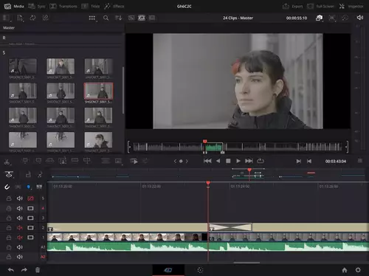369x276 pixels.
Task: Click the Close Up edit icon
Action: [63, 161]
